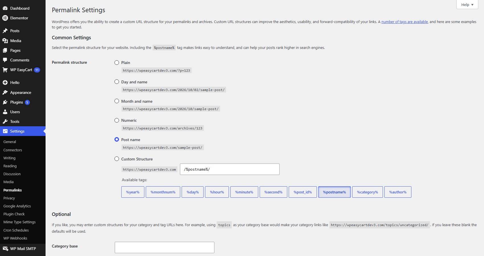Click the Appearance paintbrush icon
Viewport: 484px width, 256px height.
5,92
